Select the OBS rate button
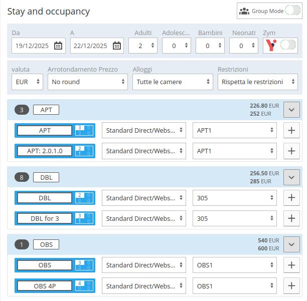 point(45,265)
